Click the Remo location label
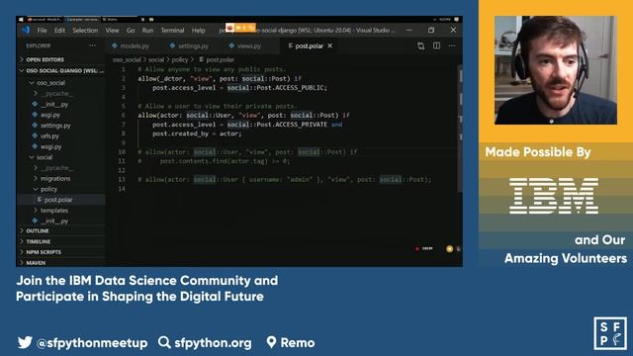 tap(298, 343)
